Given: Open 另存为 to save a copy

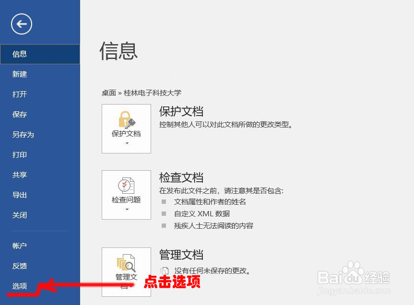Looking at the screenshot, I should pos(23,134).
